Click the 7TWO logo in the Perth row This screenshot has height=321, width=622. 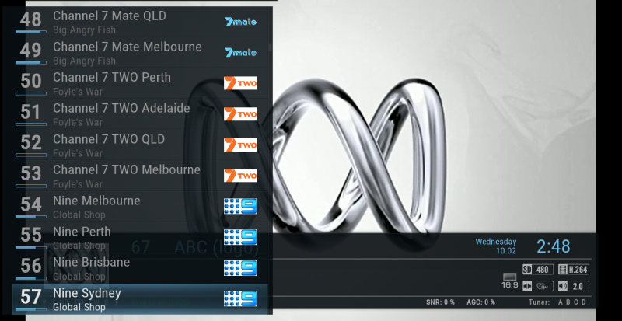pos(240,83)
